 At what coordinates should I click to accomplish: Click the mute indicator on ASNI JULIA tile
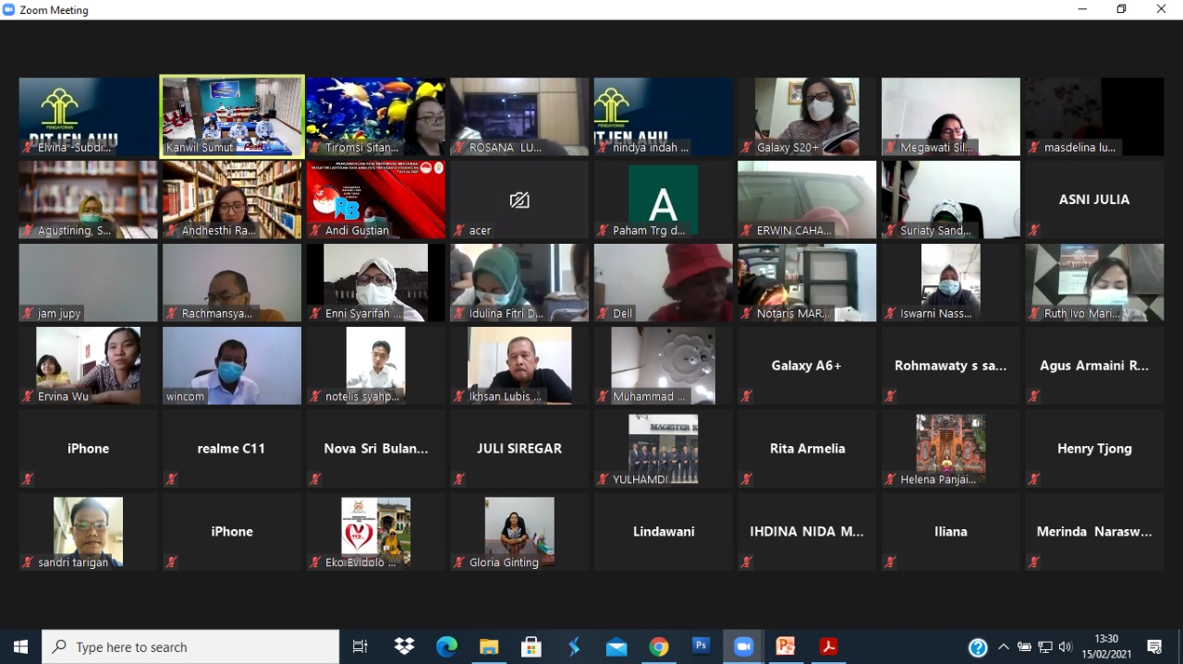[1034, 230]
